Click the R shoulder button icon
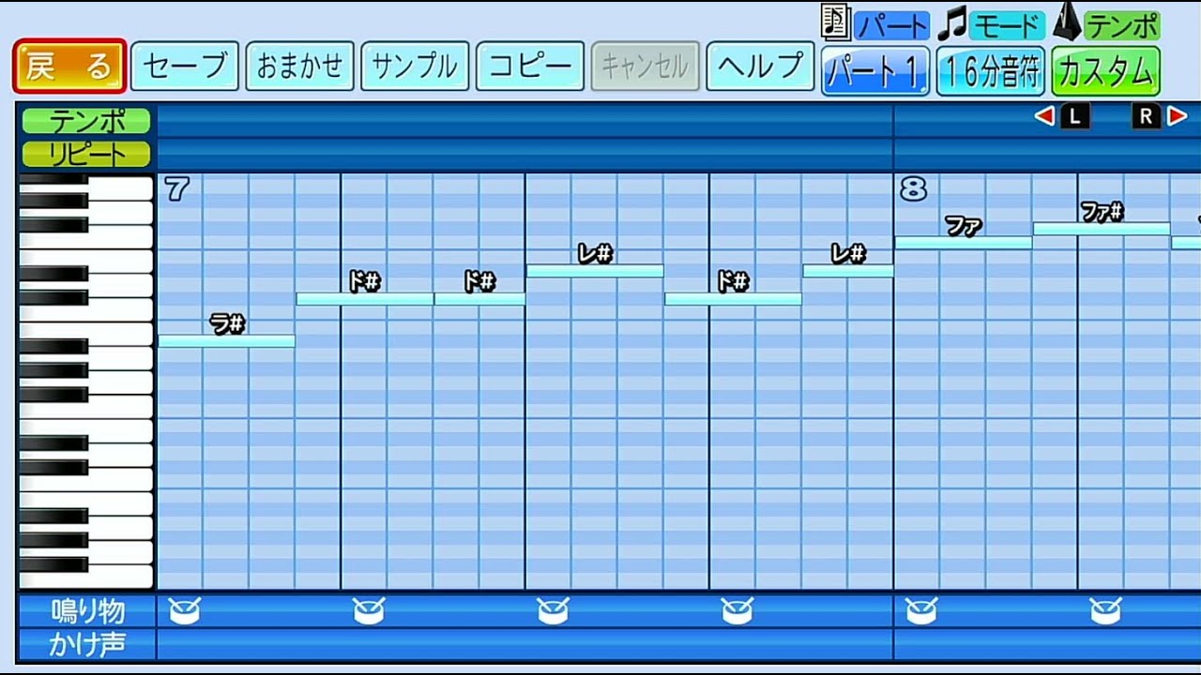 pos(1147,116)
